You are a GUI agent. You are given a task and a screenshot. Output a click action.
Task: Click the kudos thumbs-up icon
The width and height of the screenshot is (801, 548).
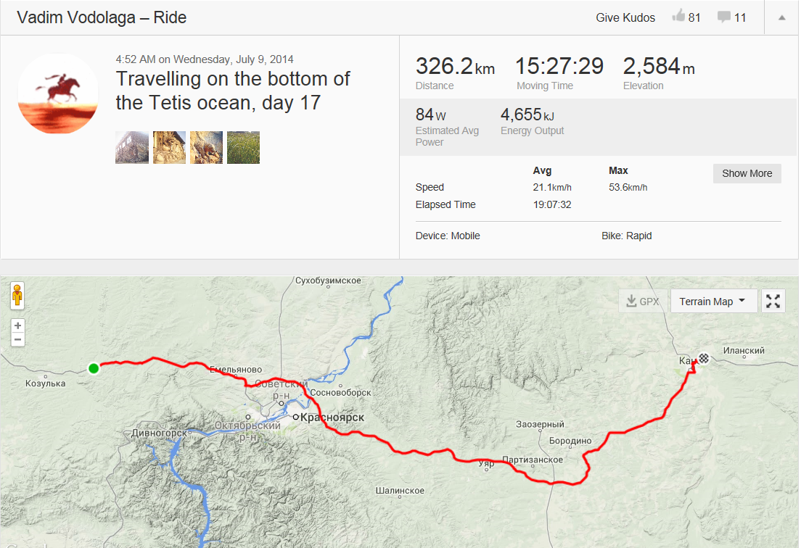tap(679, 17)
